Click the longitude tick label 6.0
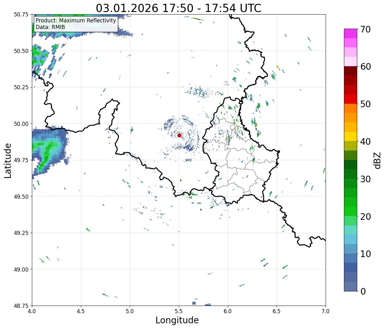Screen dimensions: 385x328 tap(228, 311)
